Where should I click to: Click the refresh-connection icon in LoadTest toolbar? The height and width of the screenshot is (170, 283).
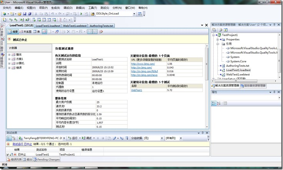tap(57, 32)
